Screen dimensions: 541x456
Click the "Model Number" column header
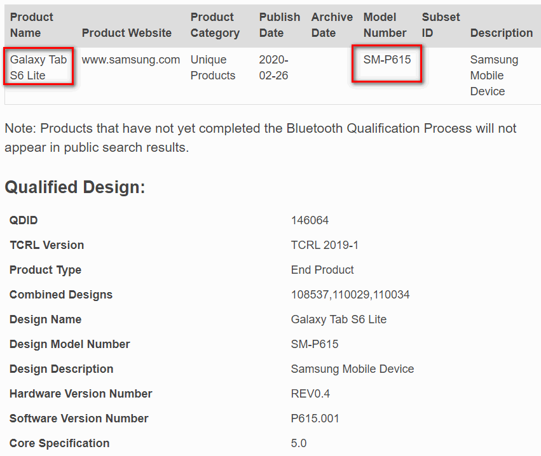[x=385, y=25]
